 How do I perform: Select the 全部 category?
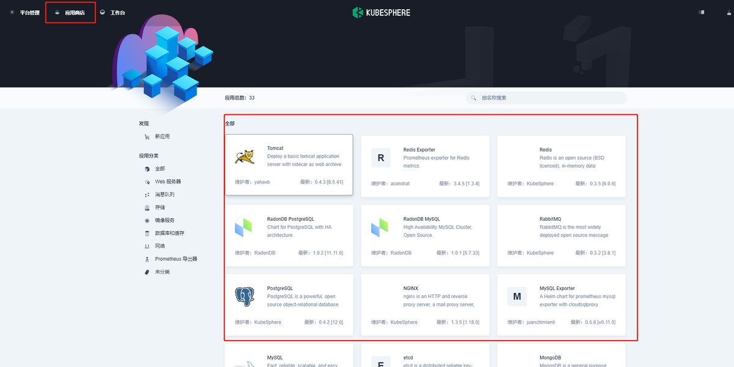tap(160, 169)
